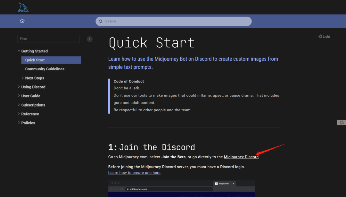Click the Code of Conduct heading
This screenshot has width=346, height=197.
click(x=129, y=81)
